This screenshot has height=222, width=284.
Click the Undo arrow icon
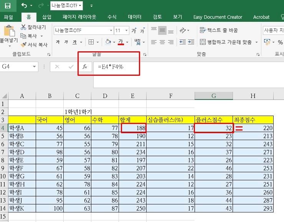click(x=24, y=6)
